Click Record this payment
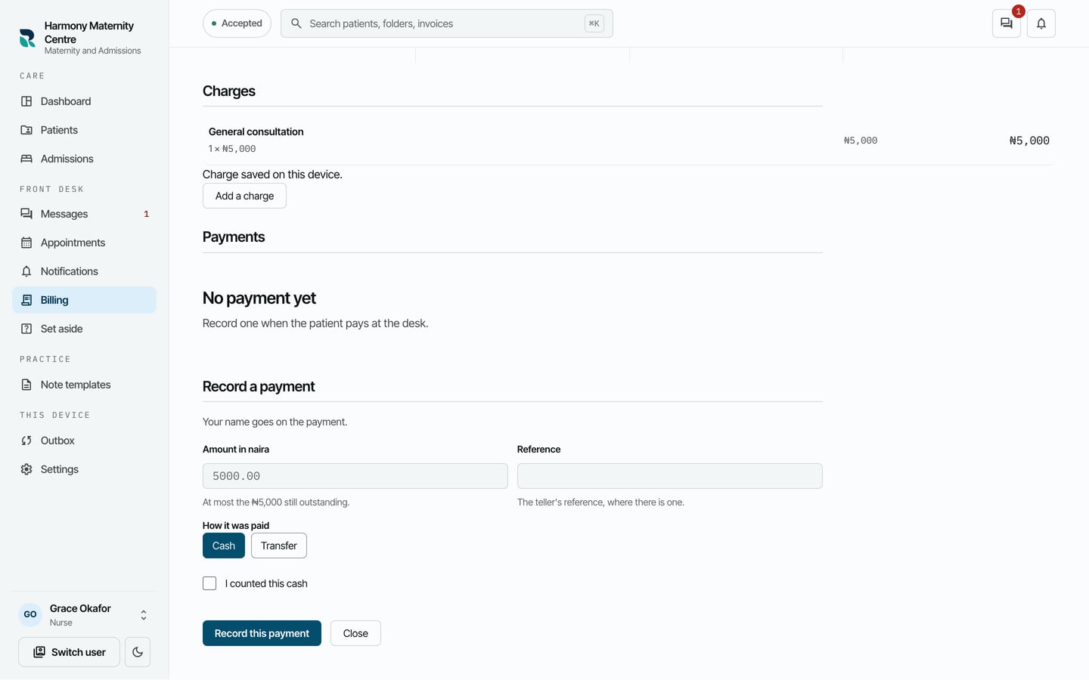The image size is (1089, 680). (262, 633)
